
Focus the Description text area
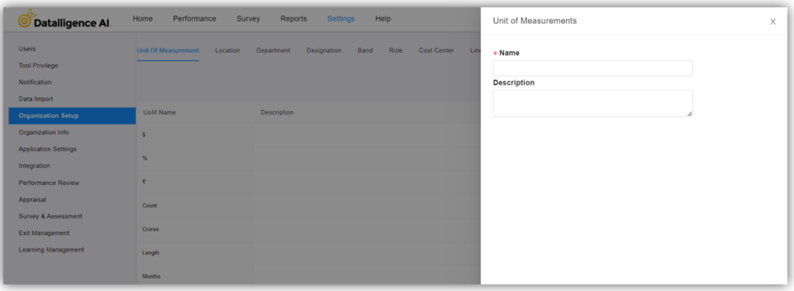[x=592, y=103]
